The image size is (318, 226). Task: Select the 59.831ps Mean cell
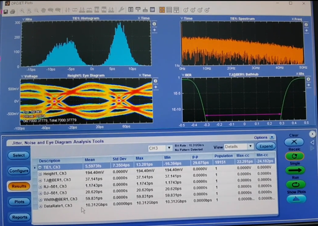click(94, 198)
